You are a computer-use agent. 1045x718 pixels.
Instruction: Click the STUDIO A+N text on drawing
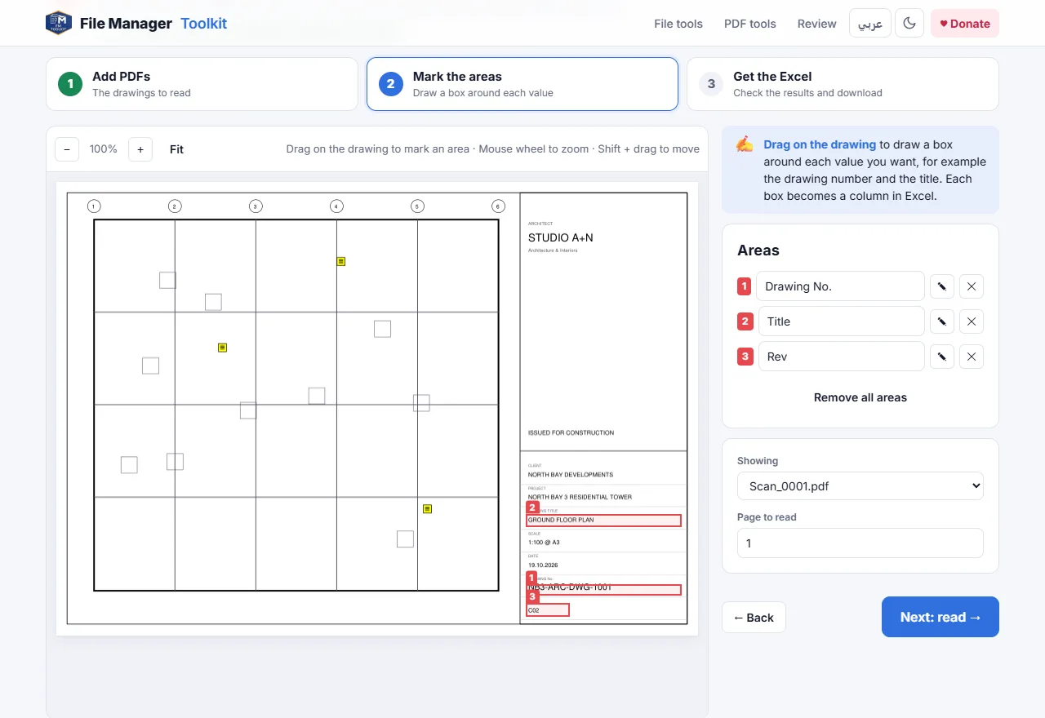click(x=561, y=237)
